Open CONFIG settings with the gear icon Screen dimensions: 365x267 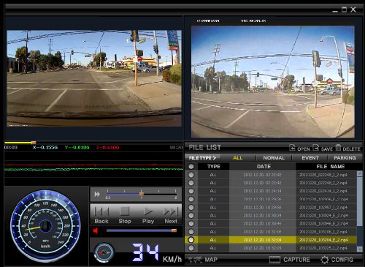(337, 260)
